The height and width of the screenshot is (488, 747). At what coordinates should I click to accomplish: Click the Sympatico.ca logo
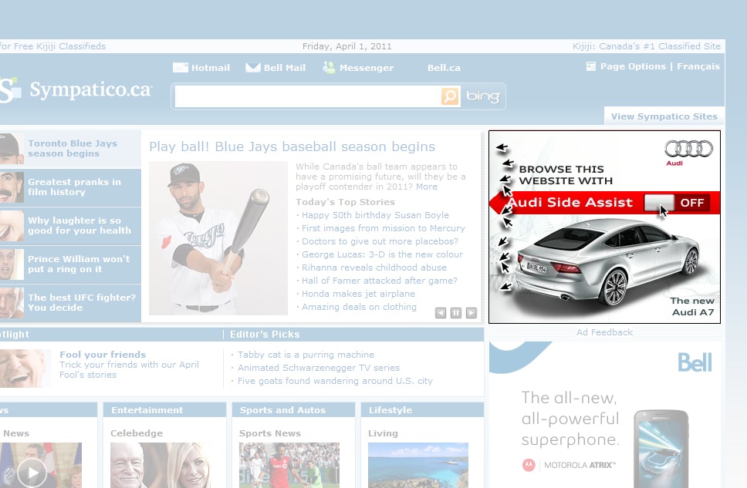coord(76,89)
